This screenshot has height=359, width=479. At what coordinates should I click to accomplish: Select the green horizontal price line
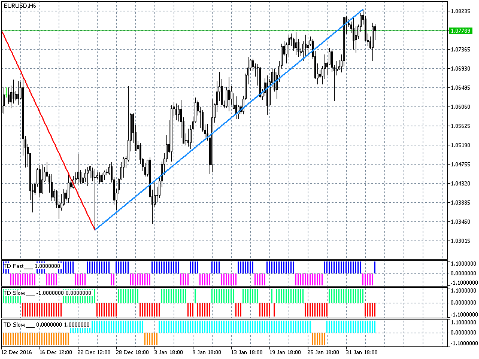pyautogui.click(x=225, y=31)
